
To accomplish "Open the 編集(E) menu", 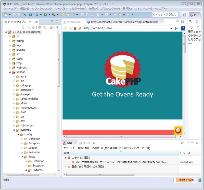I will (x=24, y=9).
